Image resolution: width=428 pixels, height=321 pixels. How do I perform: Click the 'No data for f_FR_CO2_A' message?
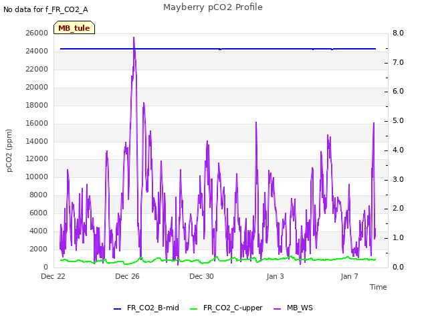tap(45, 9)
